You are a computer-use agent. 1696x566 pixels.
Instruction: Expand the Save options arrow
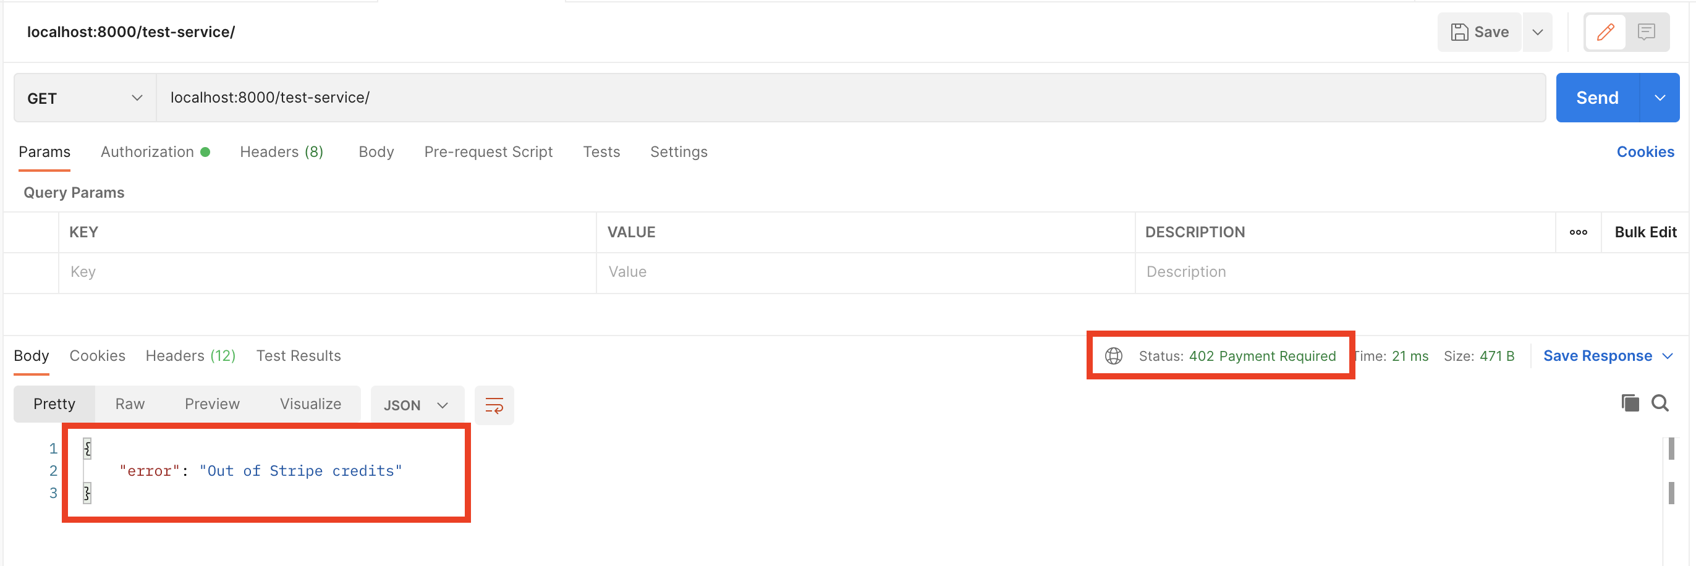point(1537,32)
